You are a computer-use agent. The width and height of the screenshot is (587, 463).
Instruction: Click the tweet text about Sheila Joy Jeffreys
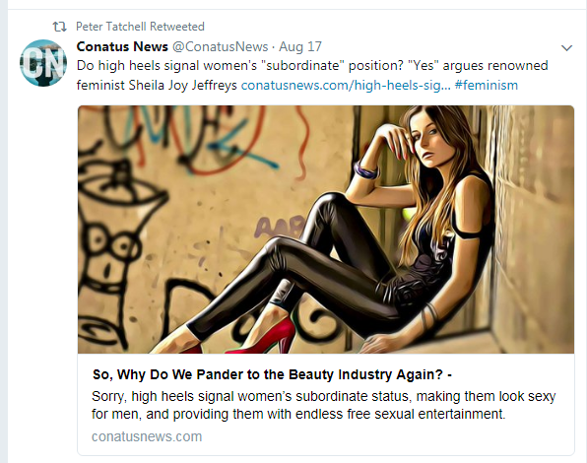[x=312, y=75]
